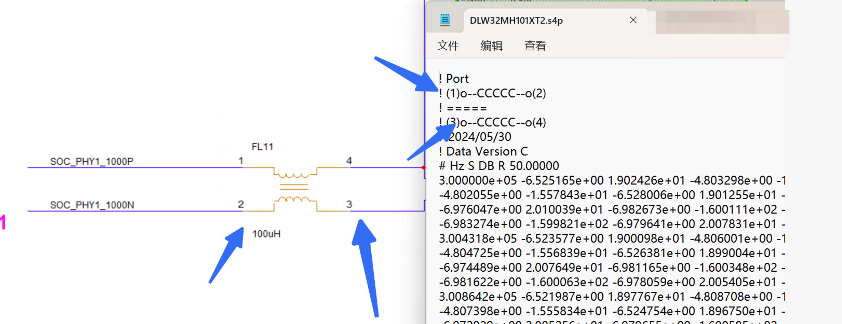Image resolution: width=842 pixels, height=324 pixels.
Task: Click the FL11 reference designator label
Action: pos(262,147)
